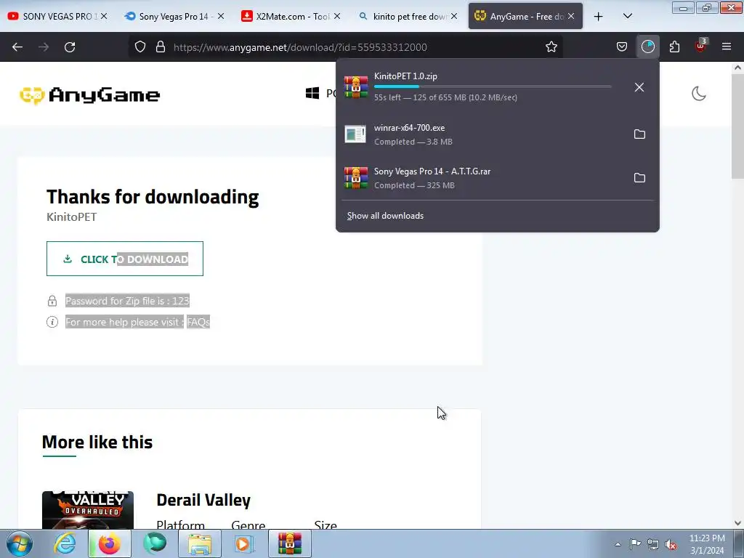The width and height of the screenshot is (744, 558).
Task: Click the Thanks for downloading heading
Action: [153, 197]
